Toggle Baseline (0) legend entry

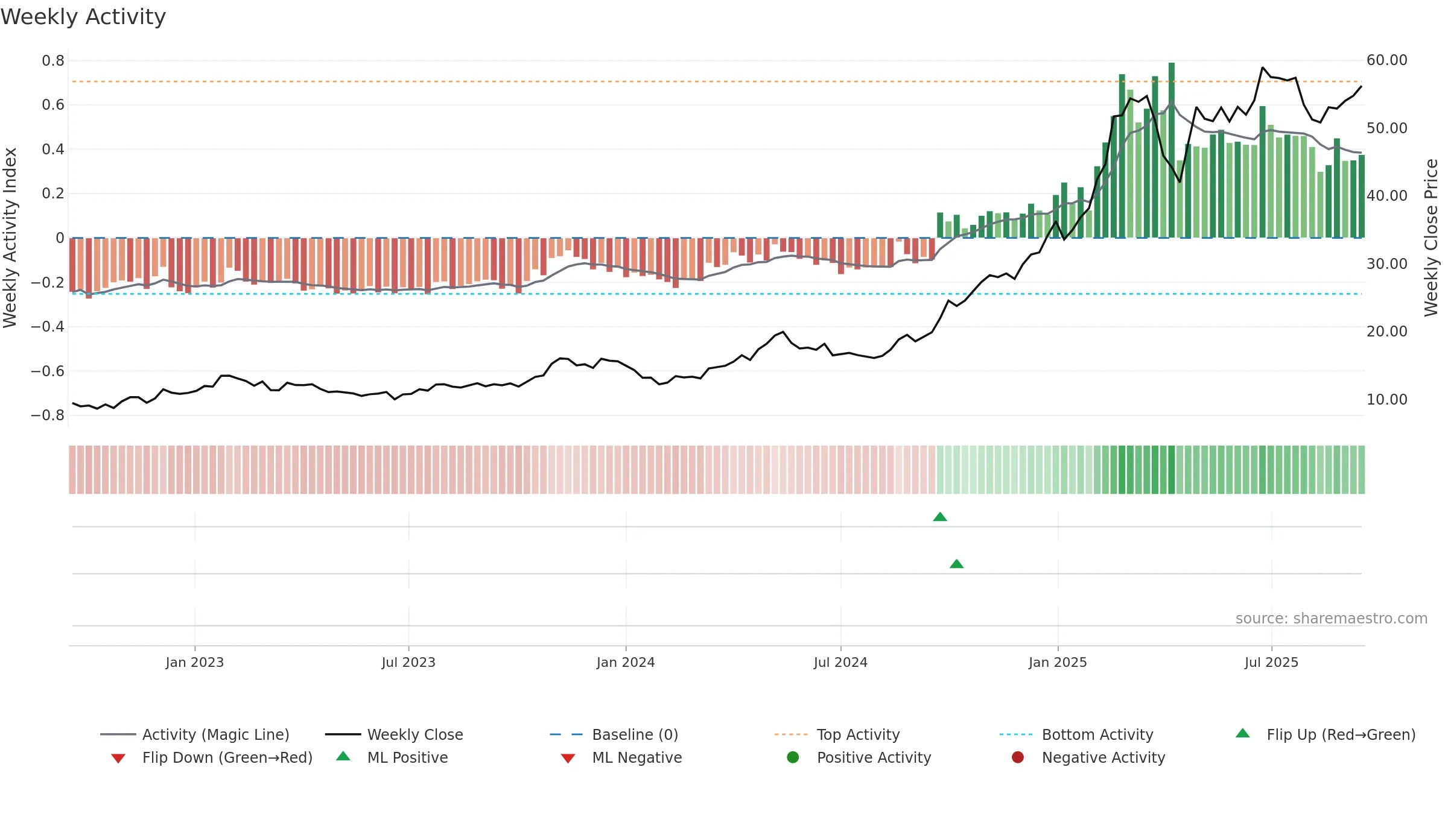(x=614, y=734)
